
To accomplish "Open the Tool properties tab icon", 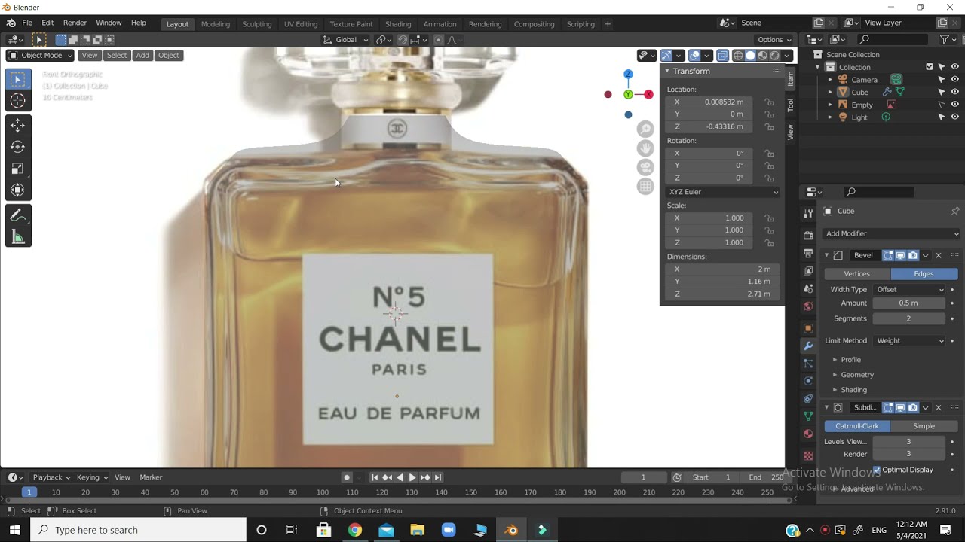I will (x=808, y=214).
